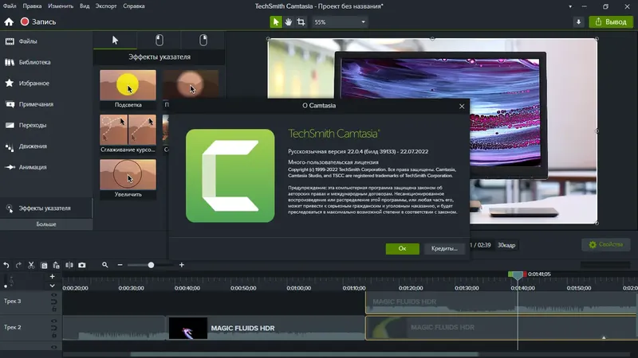The height and width of the screenshot is (358, 638).
Task: Toggle visibility eye of Трек 2
Action: [53, 321]
